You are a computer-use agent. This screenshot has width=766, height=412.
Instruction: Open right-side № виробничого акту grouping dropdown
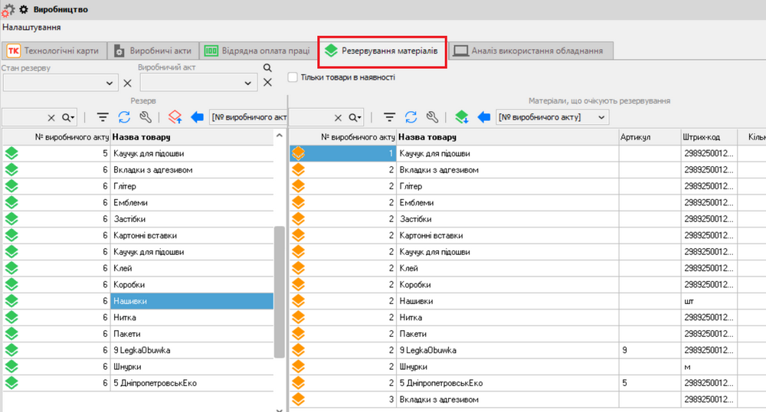point(601,117)
